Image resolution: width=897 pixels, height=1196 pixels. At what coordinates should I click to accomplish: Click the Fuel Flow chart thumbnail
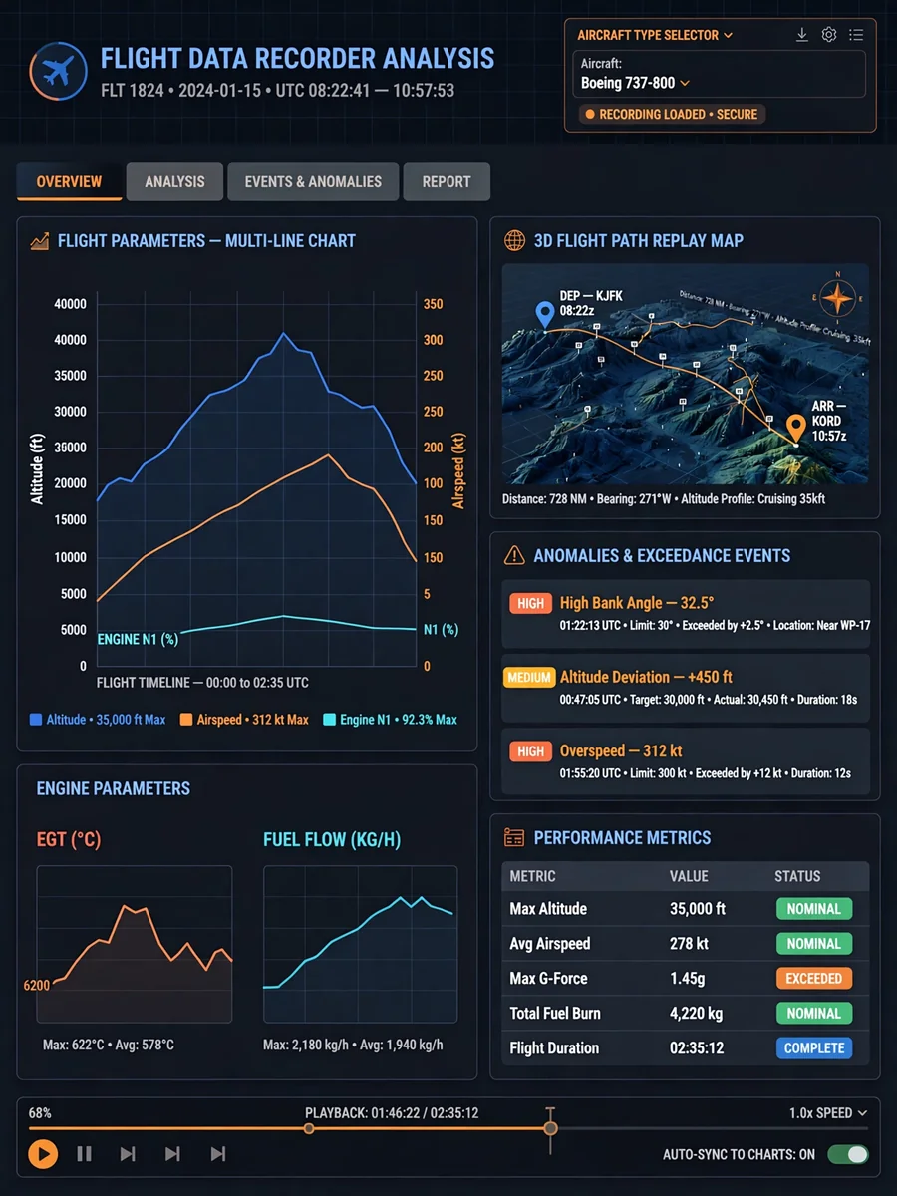point(360,944)
